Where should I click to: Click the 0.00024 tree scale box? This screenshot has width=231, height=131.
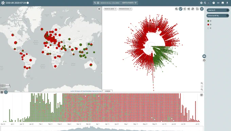(x=108, y=91)
